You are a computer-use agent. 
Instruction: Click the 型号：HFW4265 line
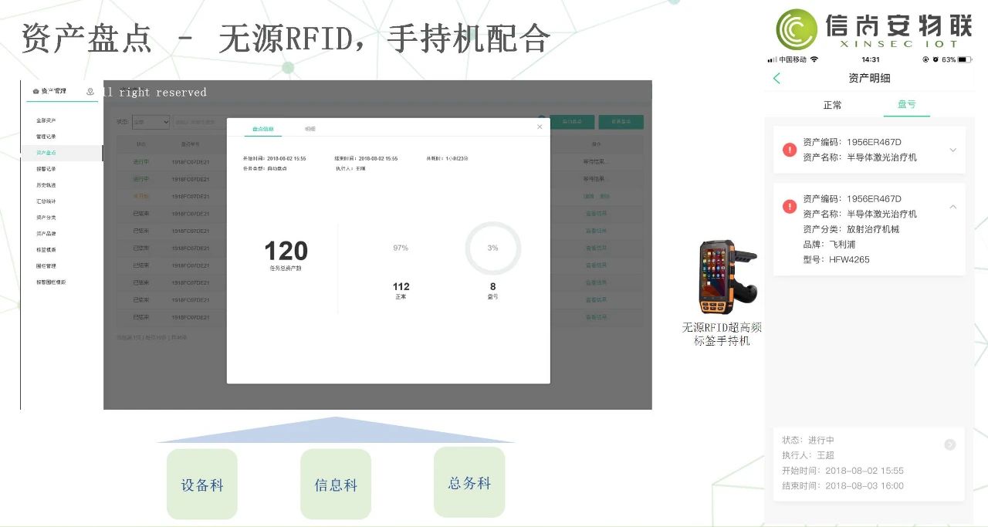click(837, 259)
